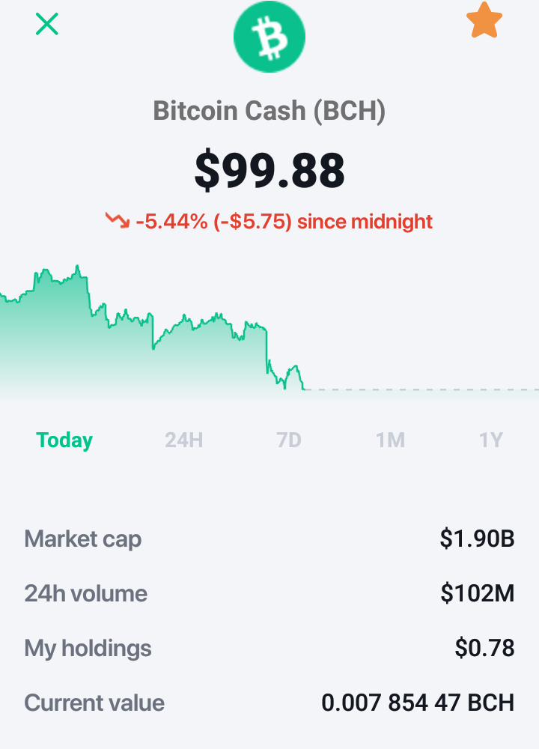This screenshot has height=749, width=539.
Task: Show the 1Y price history
Action: 491,440
